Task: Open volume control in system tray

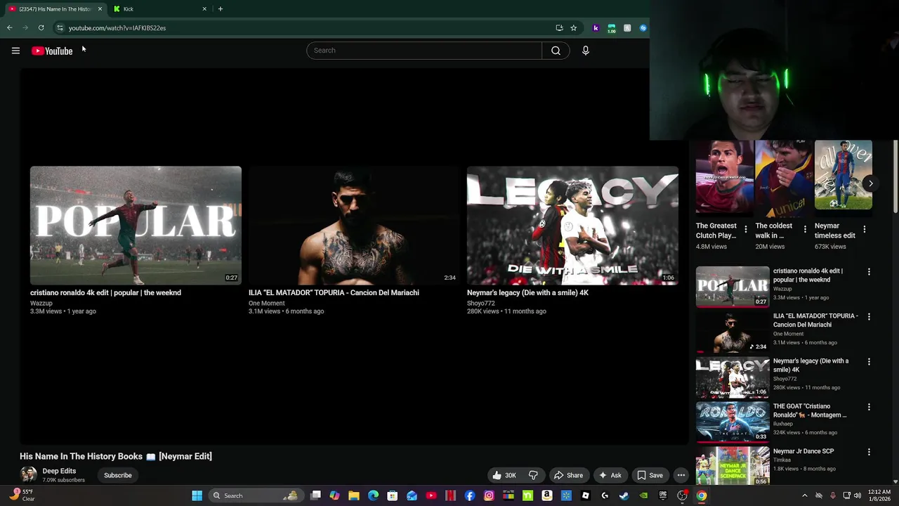Action: pos(858,495)
